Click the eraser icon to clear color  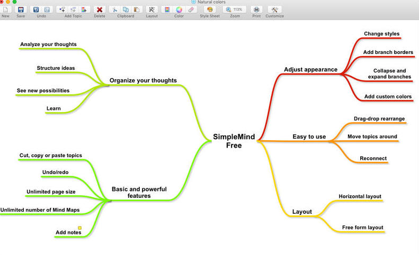tap(191, 10)
